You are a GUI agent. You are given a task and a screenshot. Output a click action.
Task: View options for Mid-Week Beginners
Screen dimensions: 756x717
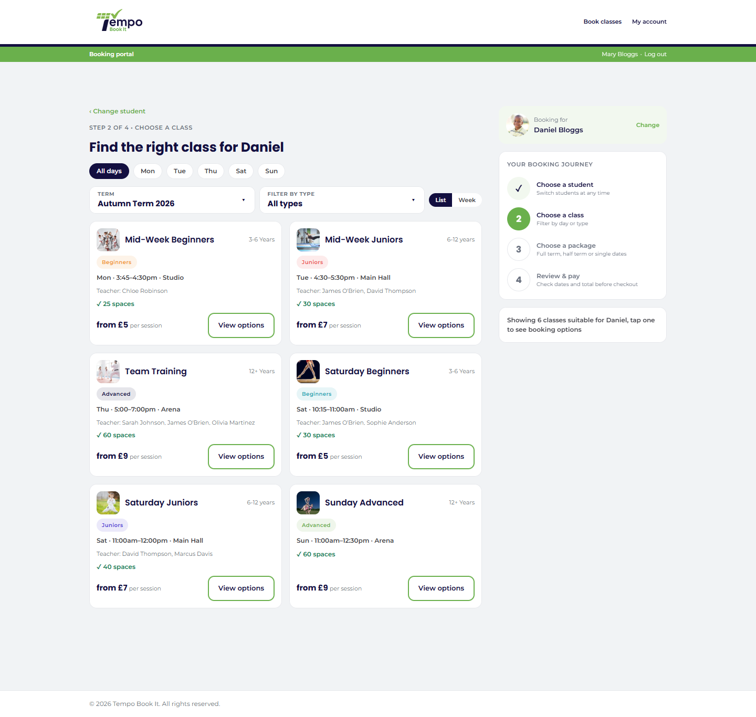[x=241, y=325]
